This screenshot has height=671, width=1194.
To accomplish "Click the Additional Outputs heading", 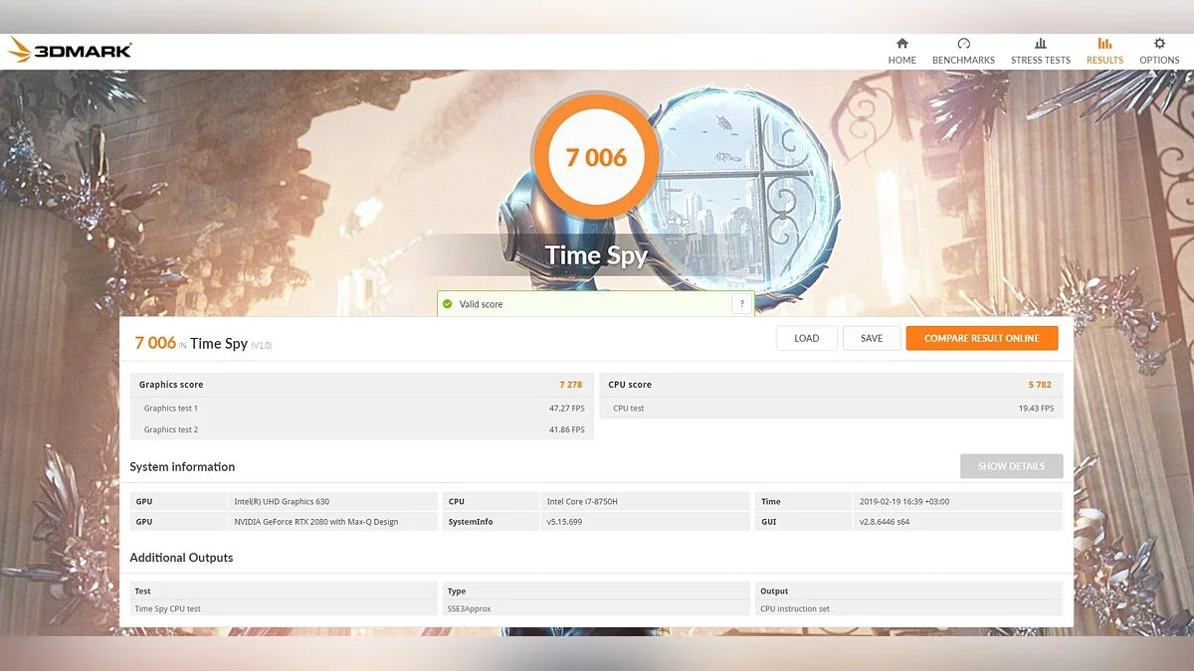I will pos(181,558).
